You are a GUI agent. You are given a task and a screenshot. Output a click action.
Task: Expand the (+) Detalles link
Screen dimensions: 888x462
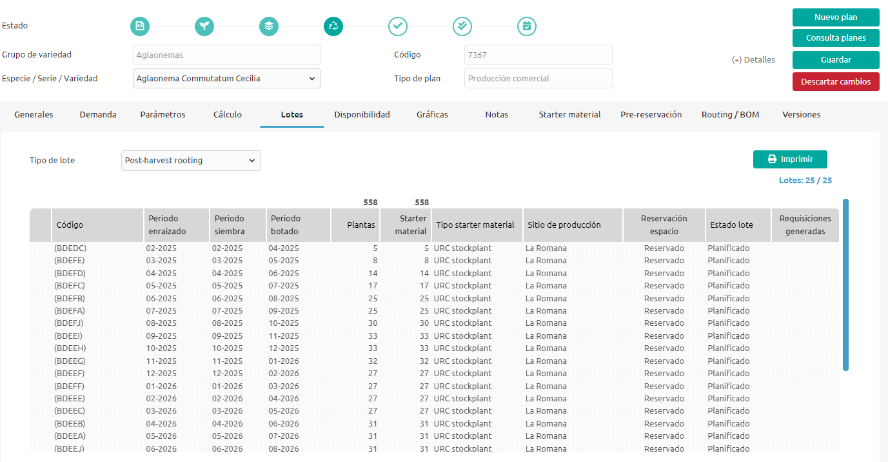click(x=753, y=60)
